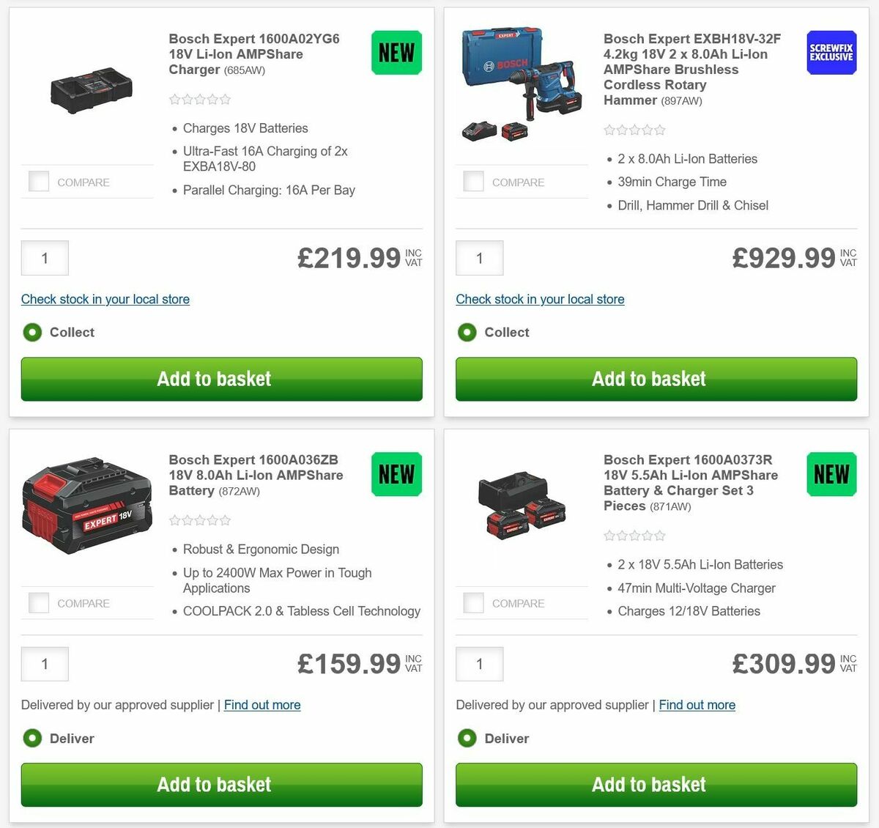The width and height of the screenshot is (879, 828).
Task: Tick the COMPARE checkbox for the charger
Action: pos(38,181)
